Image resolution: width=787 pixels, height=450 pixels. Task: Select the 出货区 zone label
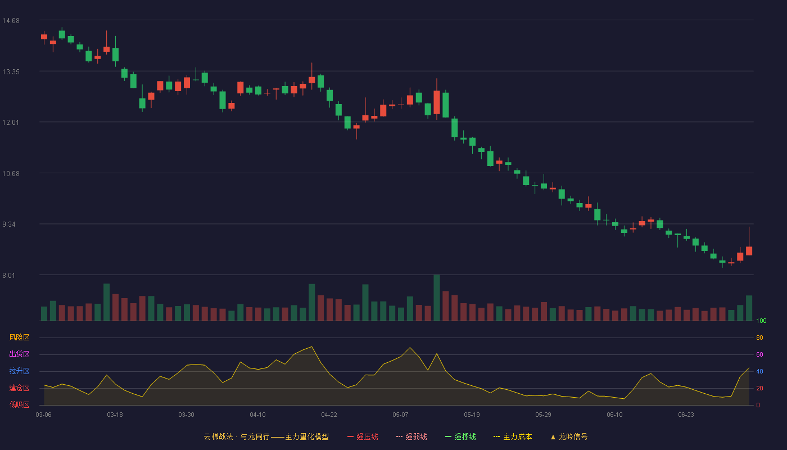click(x=19, y=354)
